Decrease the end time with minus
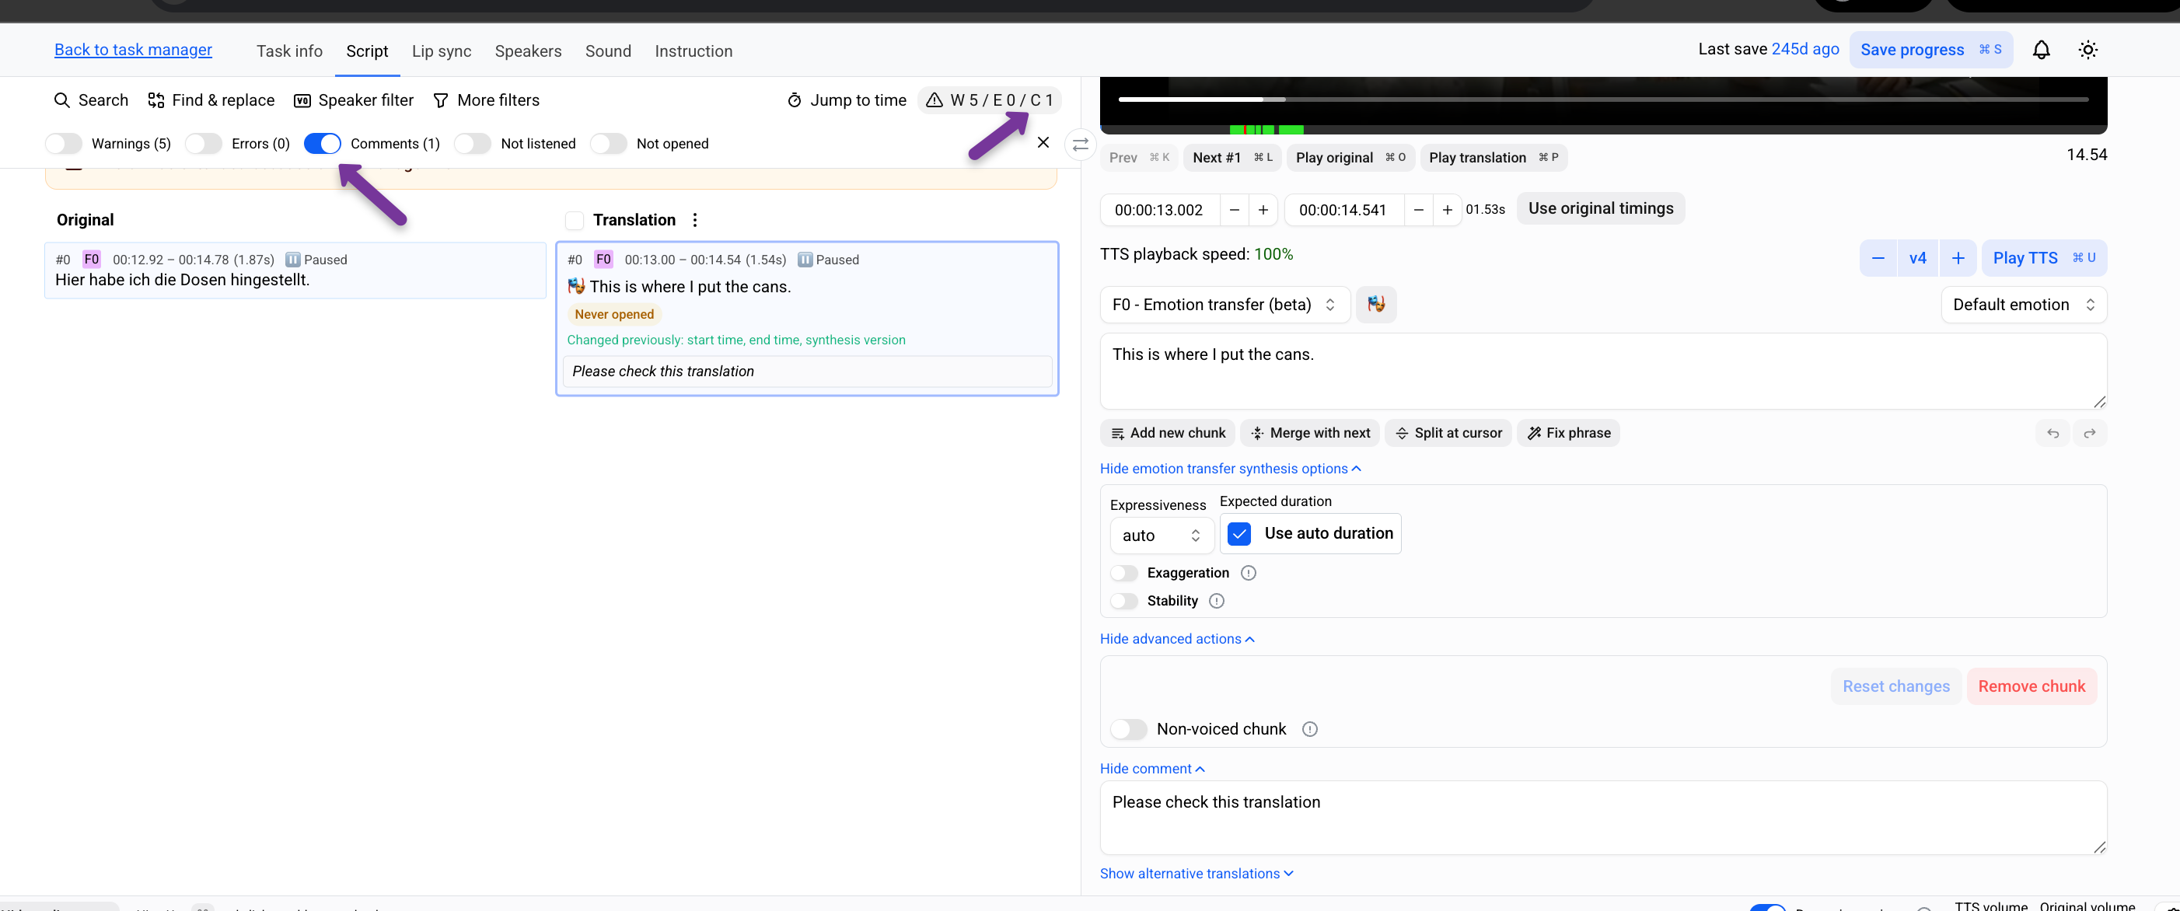The height and width of the screenshot is (911, 2180). [1418, 210]
